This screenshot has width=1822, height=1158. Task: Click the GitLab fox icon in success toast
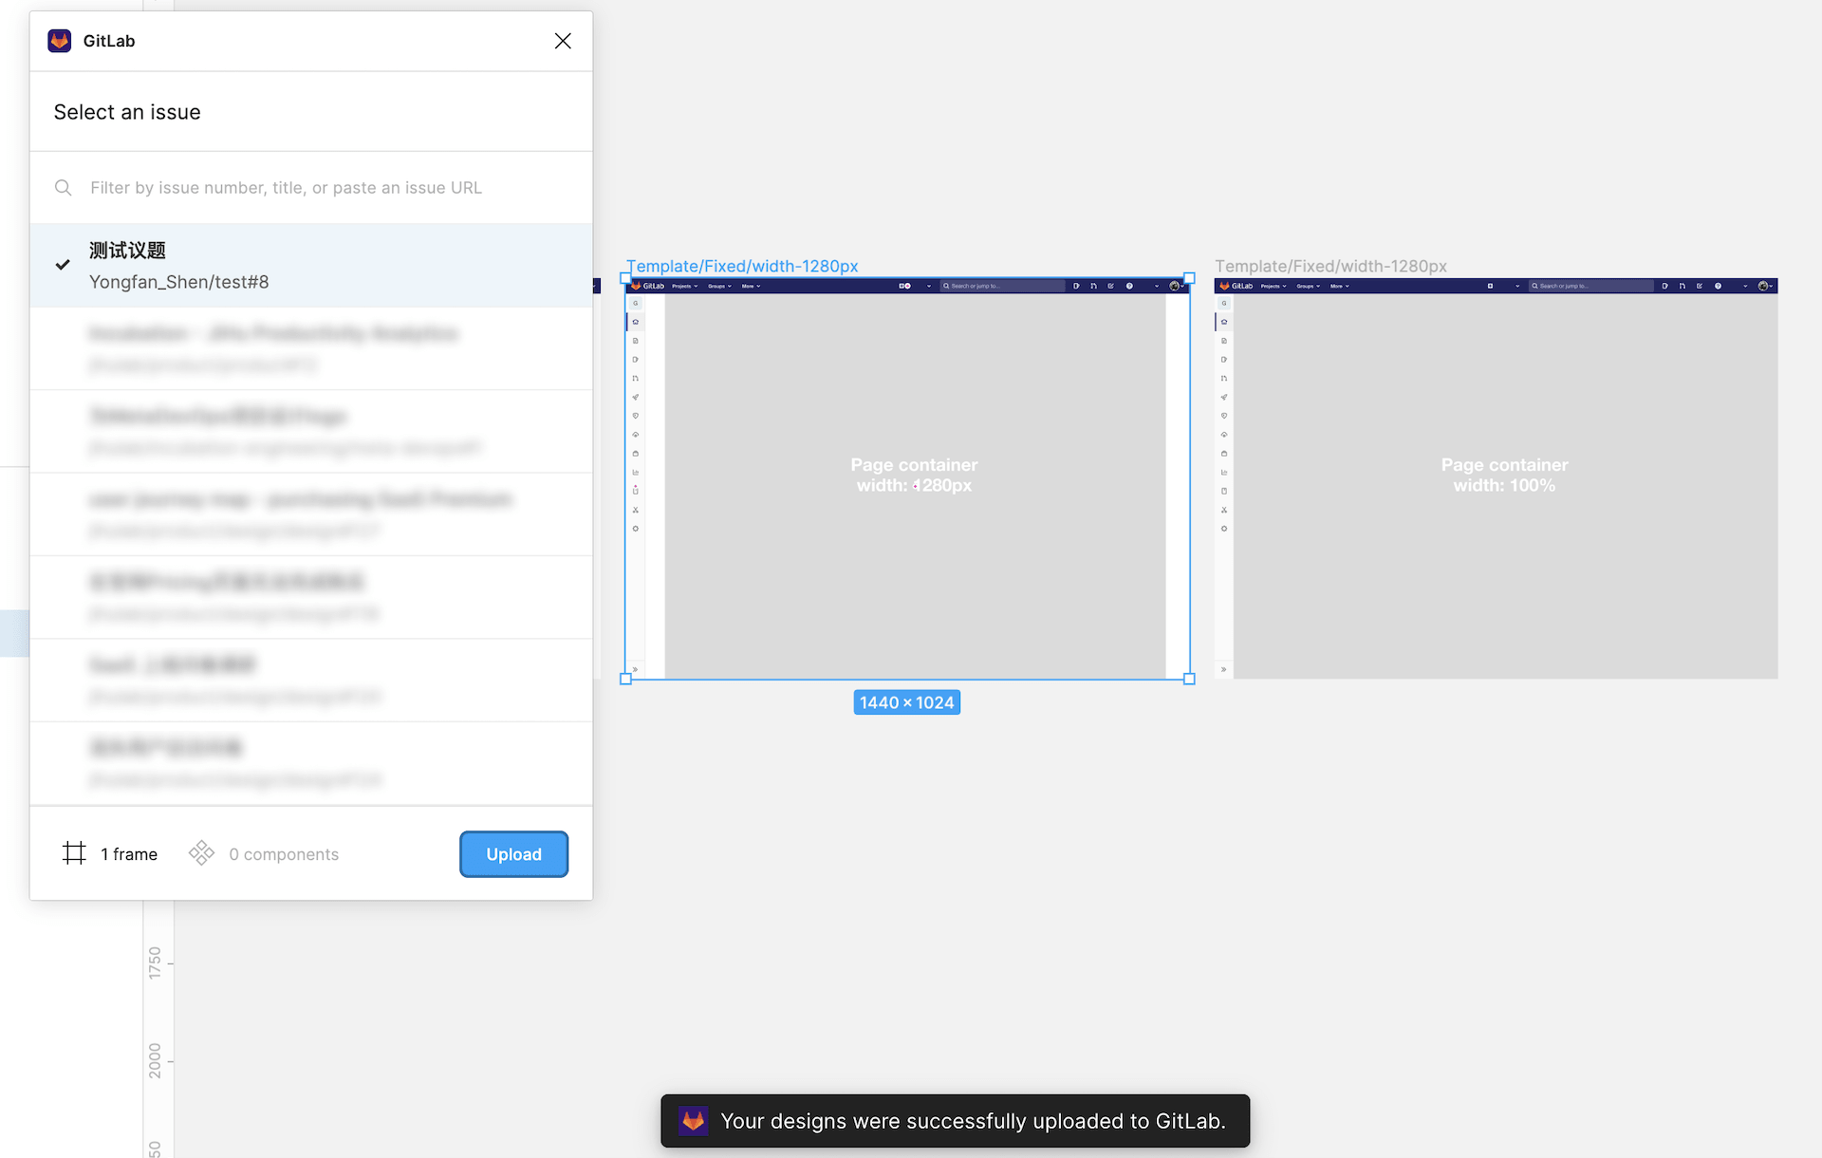click(x=694, y=1121)
